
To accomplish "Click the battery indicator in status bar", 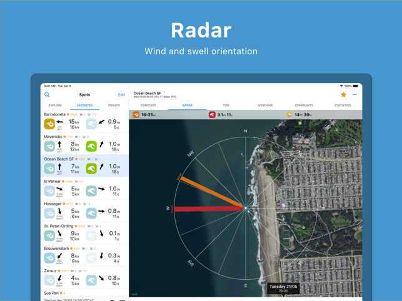I will pos(356,86).
